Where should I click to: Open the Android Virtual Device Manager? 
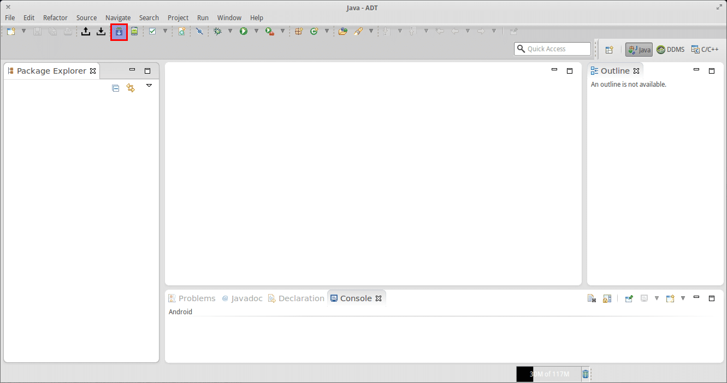(134, 32)
